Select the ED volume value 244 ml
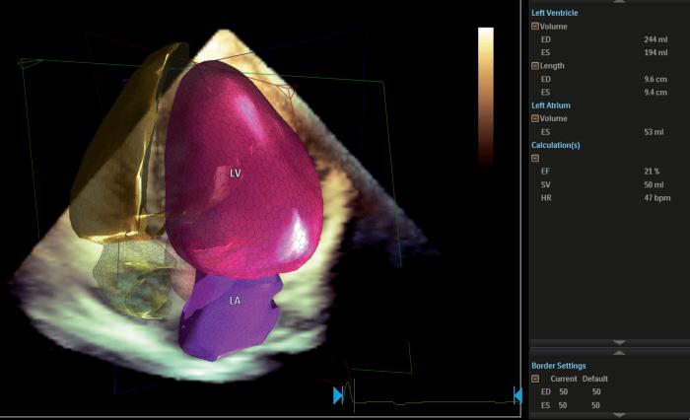The height and width of the screenshot is (420, 690). tap(655, 39)
